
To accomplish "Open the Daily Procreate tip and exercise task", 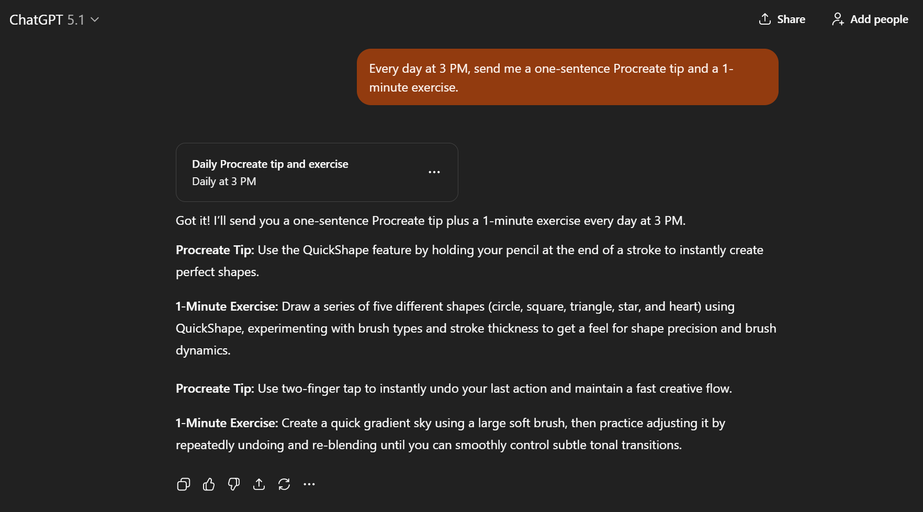I will tap(270, 164).
